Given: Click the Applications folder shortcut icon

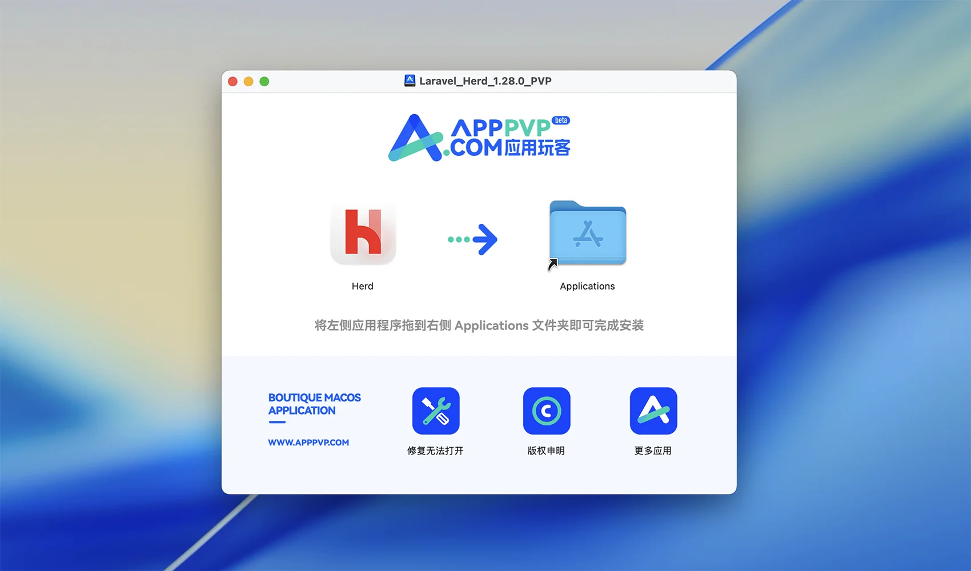Looking at the screenshot, I should 588,234.
